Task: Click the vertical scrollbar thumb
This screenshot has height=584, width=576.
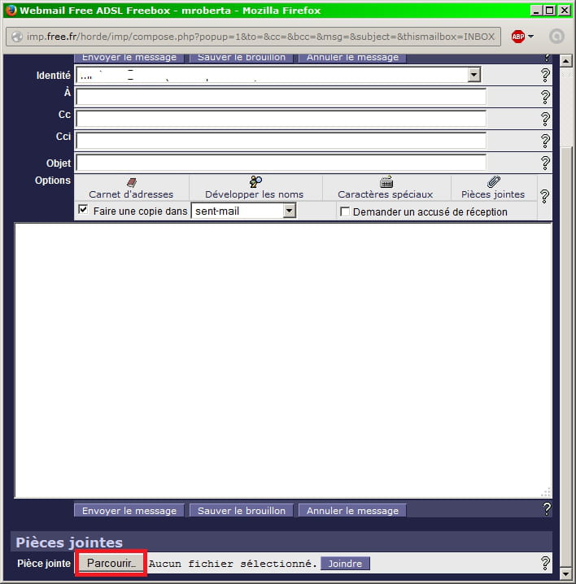Action: (566, 357)
